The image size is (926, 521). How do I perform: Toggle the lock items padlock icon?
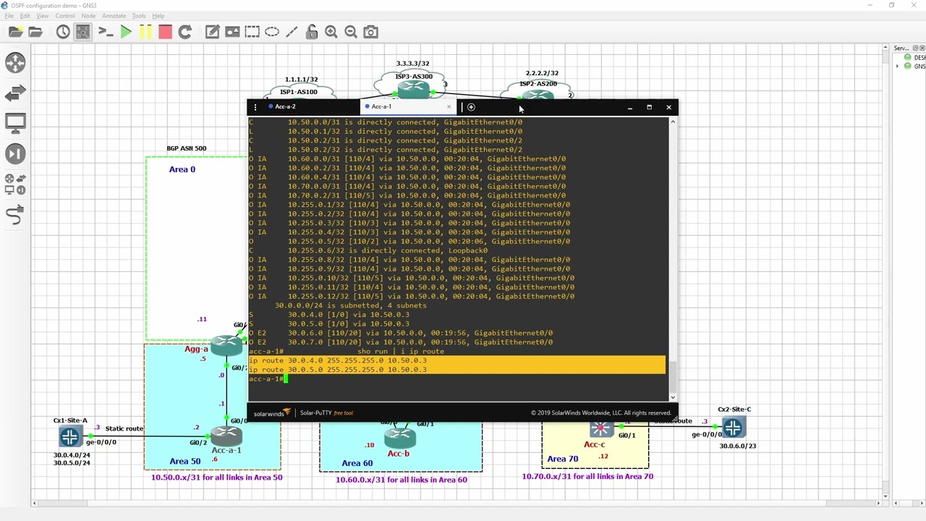[x=312, y=32]
